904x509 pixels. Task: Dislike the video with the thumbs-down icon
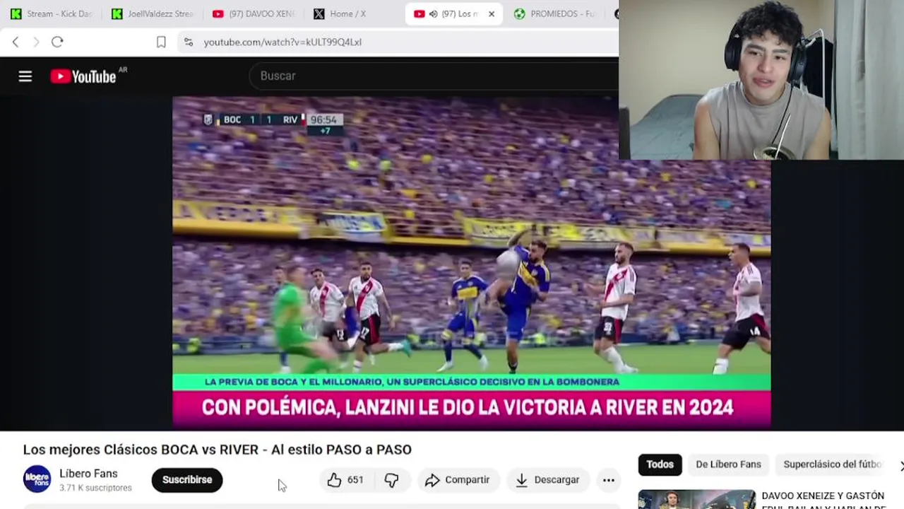pyautogui.click(x=391, y=480)
